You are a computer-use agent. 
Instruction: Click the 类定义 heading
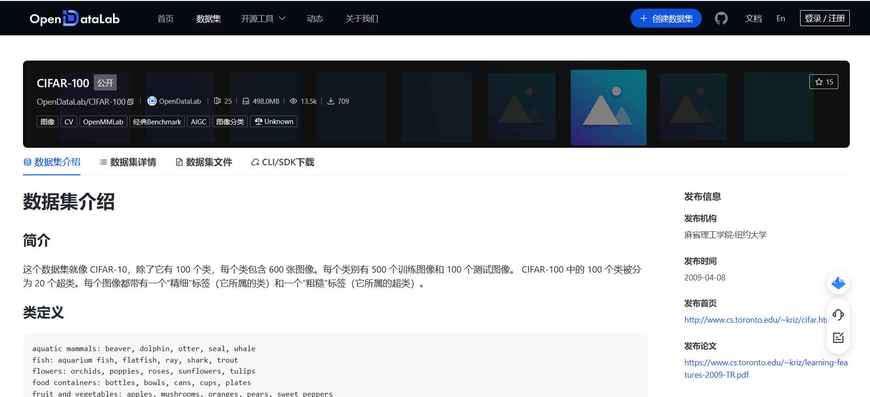tap(43, 313)
